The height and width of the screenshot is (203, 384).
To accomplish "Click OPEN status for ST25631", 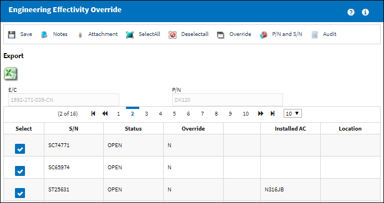I will tap(115, 190).
